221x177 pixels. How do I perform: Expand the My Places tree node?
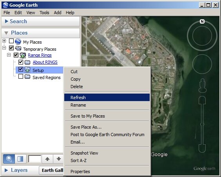click(4, 41)
